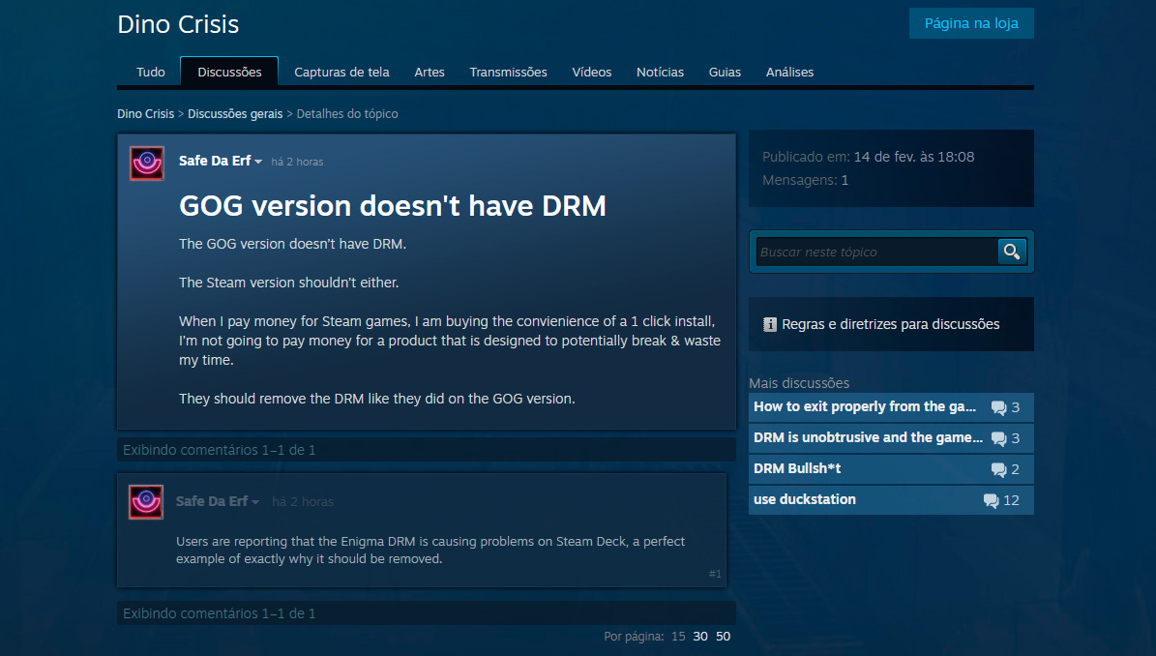The image size is (1156, 656).
Task: Open dropdown arrow beside commenter's name
Action: click(x=255, y=502)
